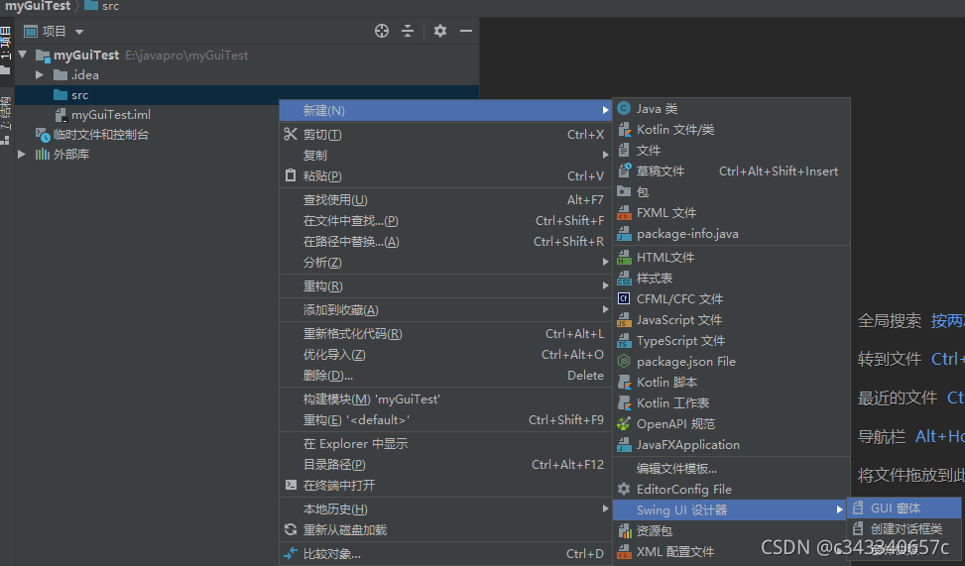This screenshot has width=965, height=566.
Task: Choose GUI 窗体 in Swing submenu
Action: (905, 509)
